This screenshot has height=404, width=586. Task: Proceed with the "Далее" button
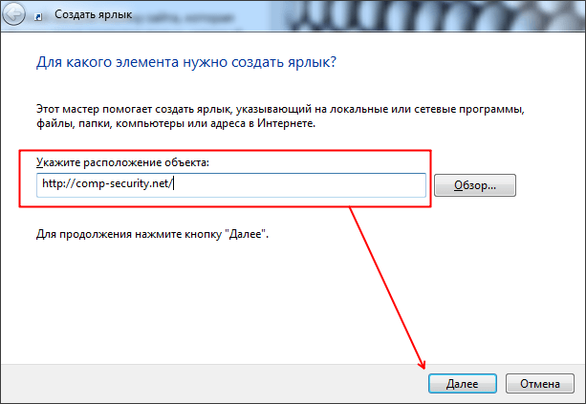(x=461, y=384)
